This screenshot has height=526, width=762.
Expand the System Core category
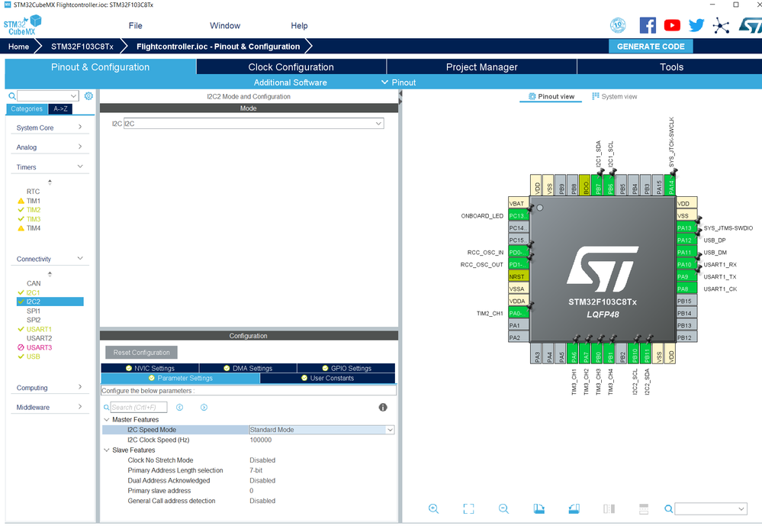[49, 127]
